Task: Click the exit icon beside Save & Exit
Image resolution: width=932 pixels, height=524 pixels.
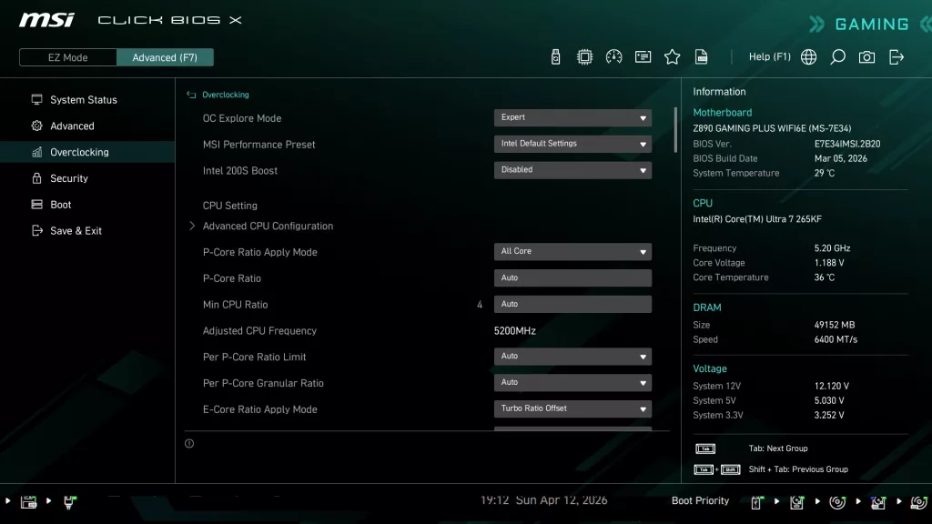Action: coord(36,230)
